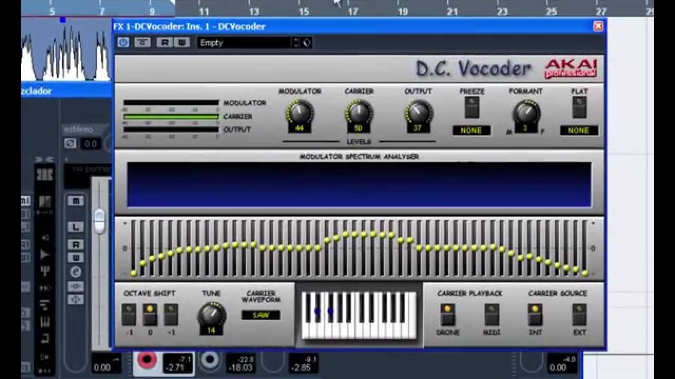Screen dimensions: 675x379
Task: Select MIDI carrier playback switch
Action: click(492, 315)
